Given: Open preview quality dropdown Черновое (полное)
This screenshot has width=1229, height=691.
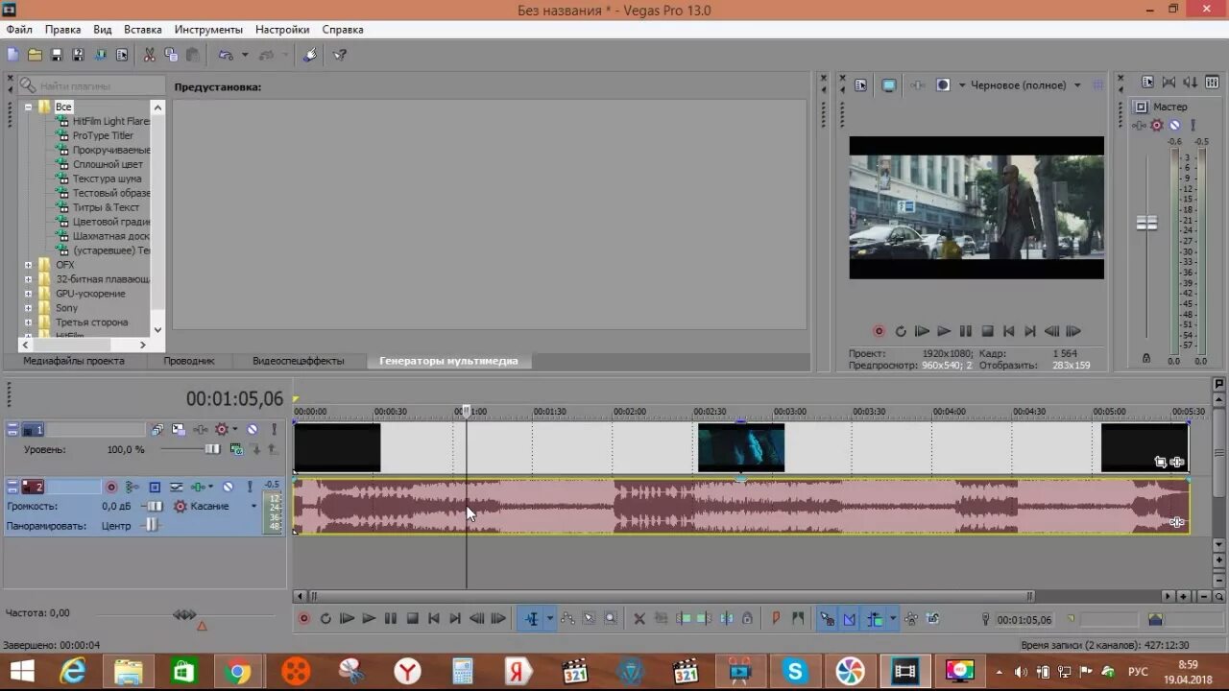Looking at the screenshot, I should tap(1024, 85).
